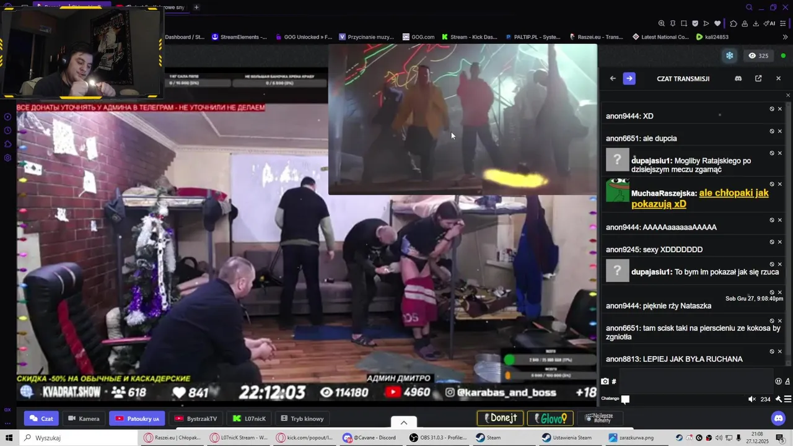Open a new browser tab with plus

(196, 7)
